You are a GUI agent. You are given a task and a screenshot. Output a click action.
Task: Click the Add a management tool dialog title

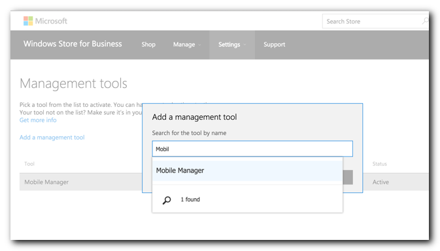tap(194, 117)
